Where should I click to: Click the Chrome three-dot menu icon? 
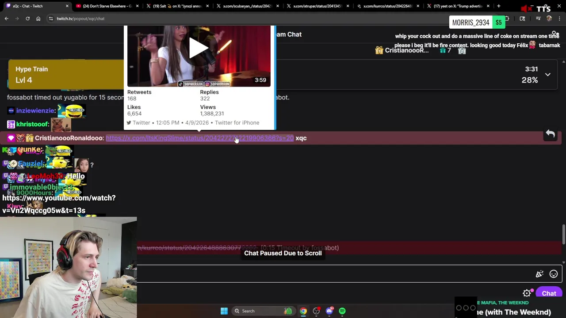559,19
